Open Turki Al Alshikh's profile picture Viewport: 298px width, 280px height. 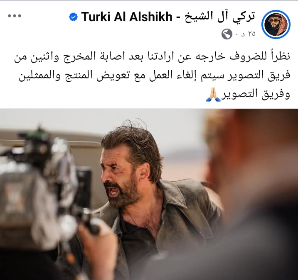point(276,24)
